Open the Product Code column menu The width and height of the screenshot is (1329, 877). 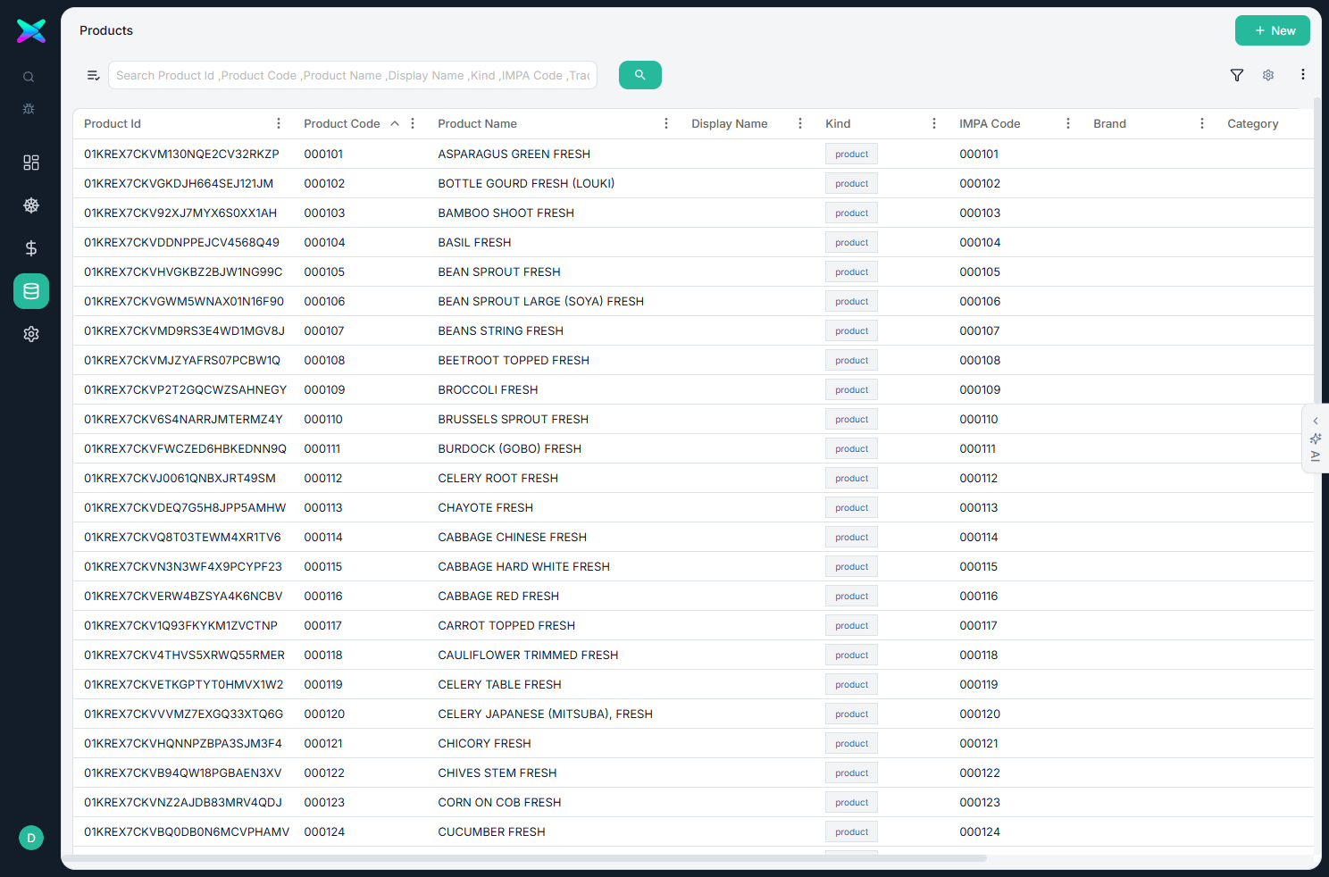413,123
